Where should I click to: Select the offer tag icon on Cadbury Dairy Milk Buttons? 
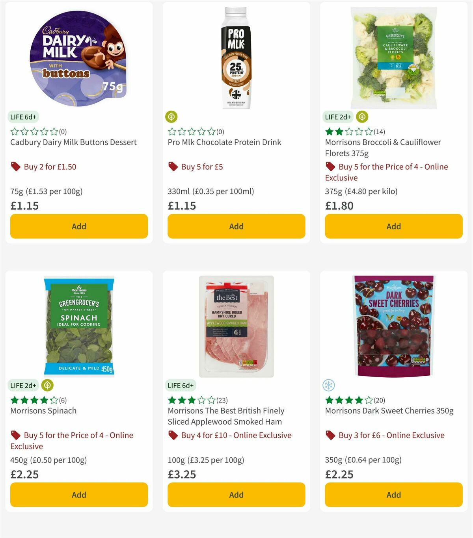(16, 167)
